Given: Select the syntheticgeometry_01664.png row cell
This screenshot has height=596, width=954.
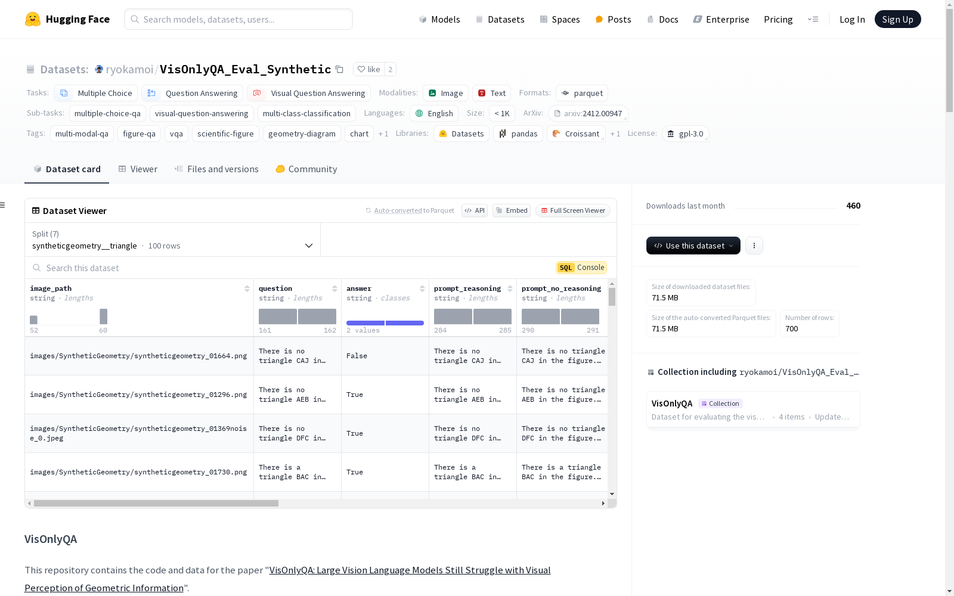Looking at the screenshot, I should tap(139, 356).
